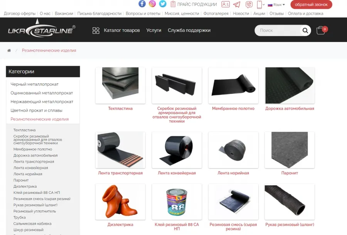The image size is (347, 235).
Task: Click the Twitter bird icon
Action: 163,4
